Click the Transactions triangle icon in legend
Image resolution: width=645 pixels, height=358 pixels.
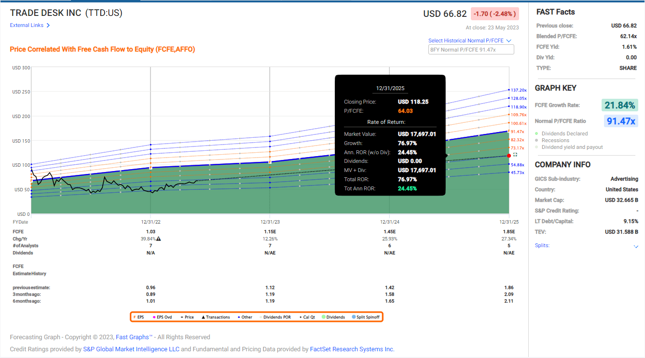point(203,317)
